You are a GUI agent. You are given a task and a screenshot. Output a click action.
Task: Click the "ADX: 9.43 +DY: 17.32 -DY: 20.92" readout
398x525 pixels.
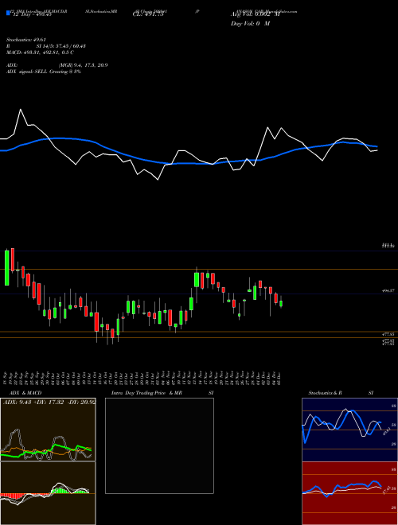pyautogui.click(x=49, y=402)
